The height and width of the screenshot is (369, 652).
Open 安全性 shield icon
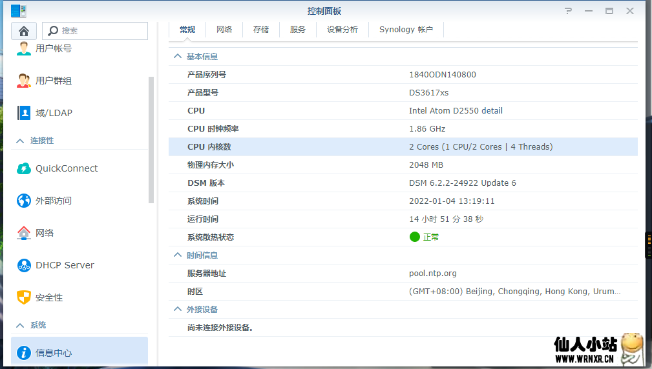24,297
